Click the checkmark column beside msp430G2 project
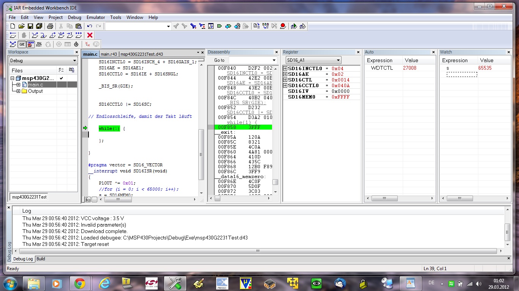The image size is (519, 291). pos(61,78)
